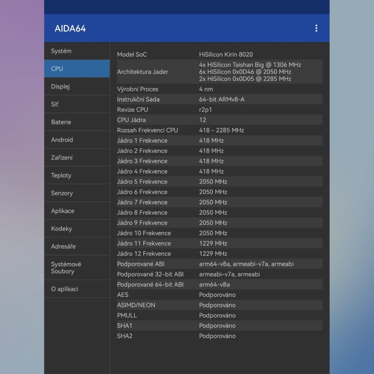374x374 pixels.
Task: Select Adresáře in the sidebar
Action: coord(77,247)
